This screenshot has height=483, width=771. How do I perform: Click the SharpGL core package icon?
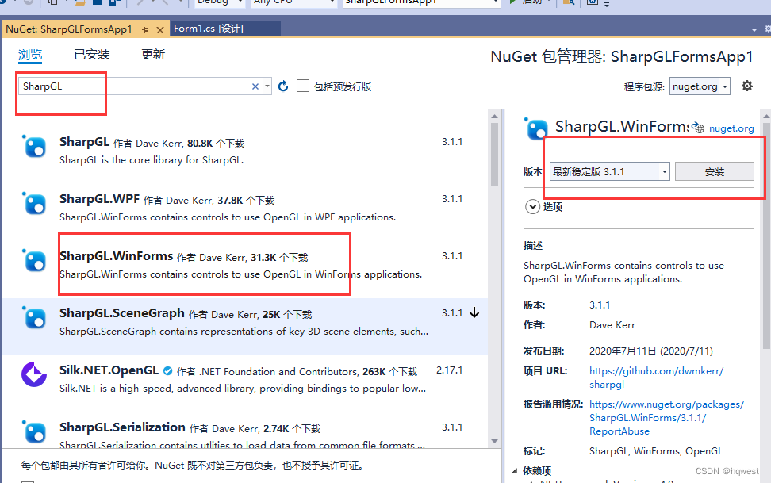point(34,146)
